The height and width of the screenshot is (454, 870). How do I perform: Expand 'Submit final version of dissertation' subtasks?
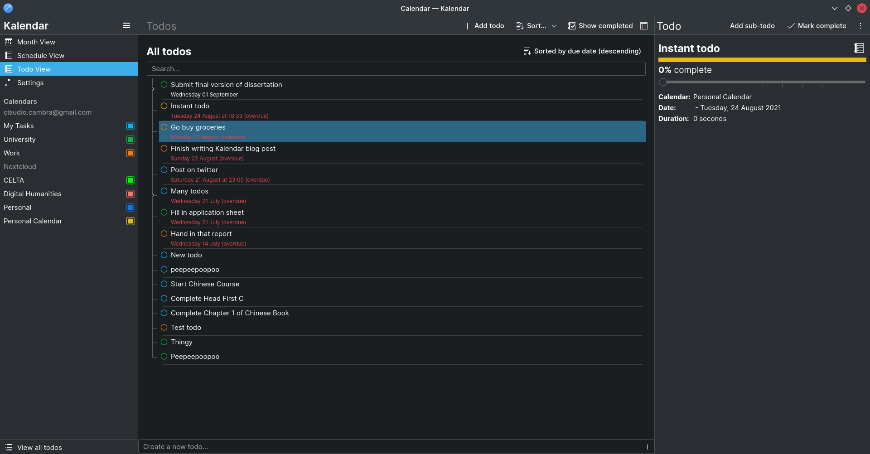tap(153, 89)
